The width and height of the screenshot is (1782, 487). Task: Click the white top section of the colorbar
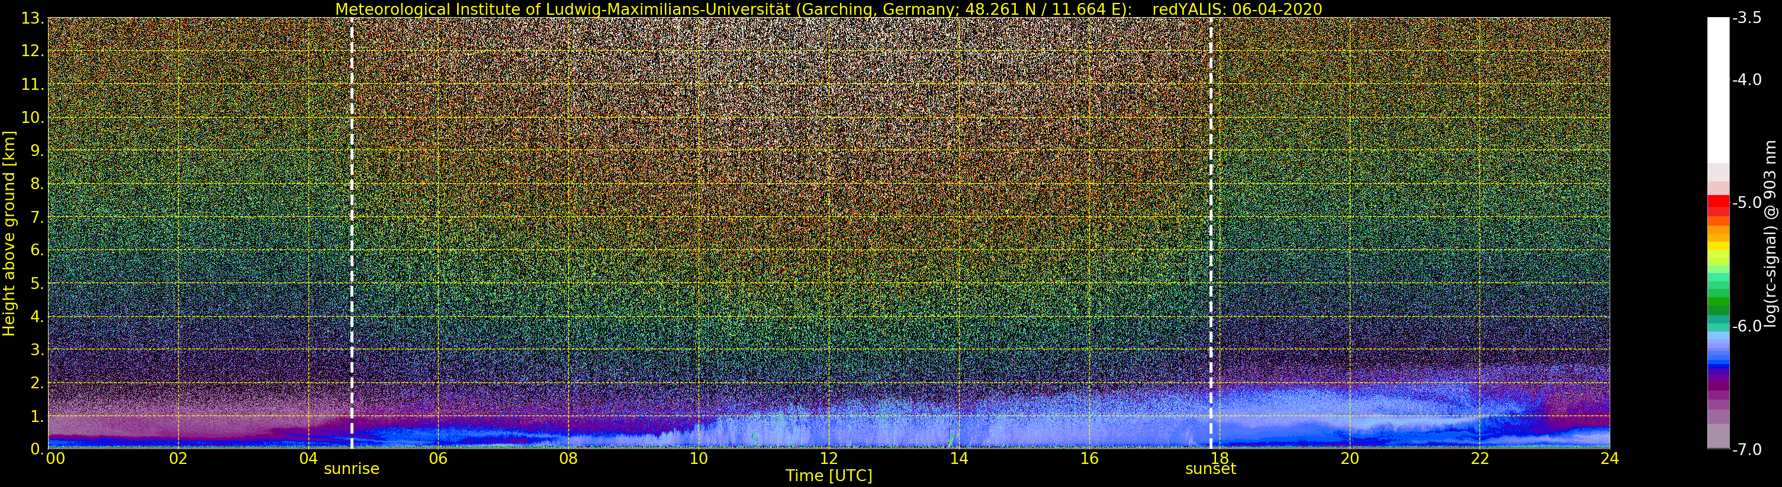click(1718, 90)
